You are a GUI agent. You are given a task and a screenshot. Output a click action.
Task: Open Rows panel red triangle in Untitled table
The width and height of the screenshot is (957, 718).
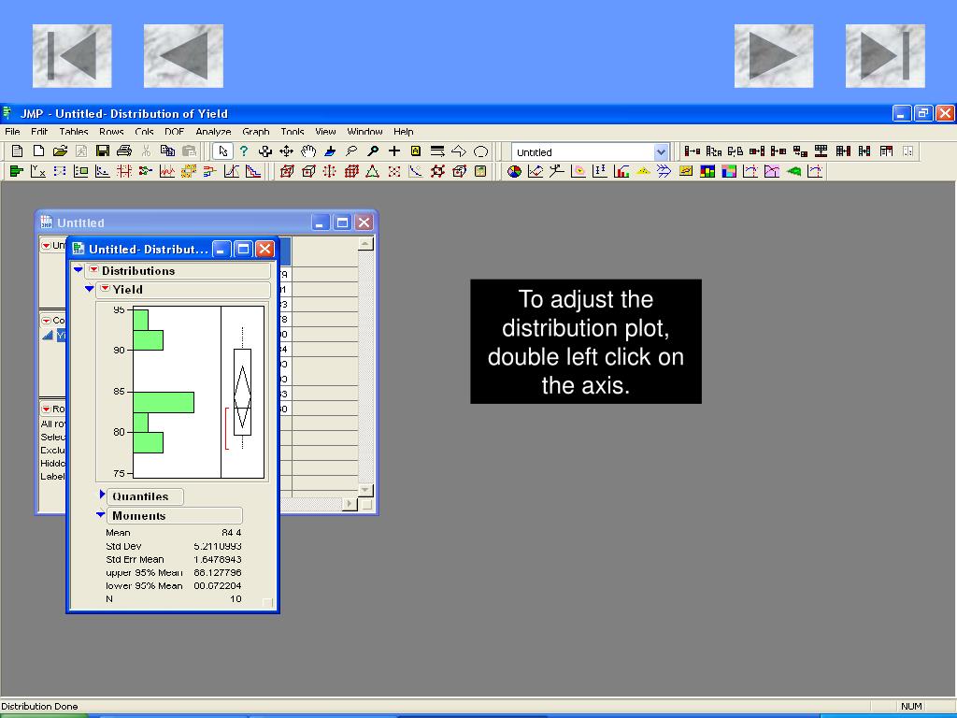[x=46, y=409]
